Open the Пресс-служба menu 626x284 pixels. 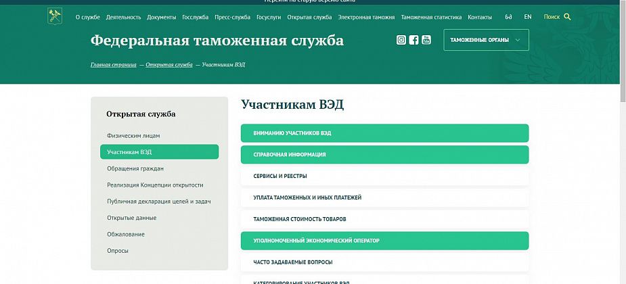tap(232, 17)
